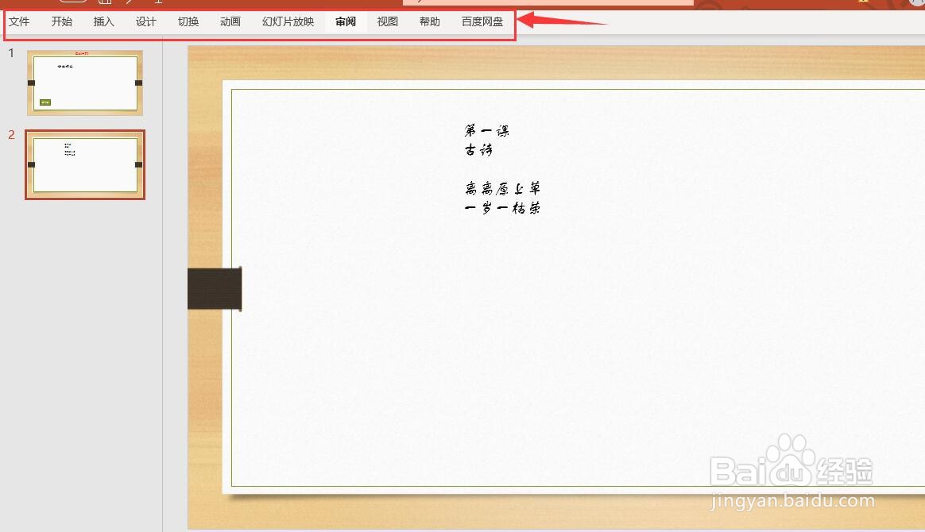The image size is (925, 532).
Task: Open the 动画 ribbon tab
Action: [230, 21]
